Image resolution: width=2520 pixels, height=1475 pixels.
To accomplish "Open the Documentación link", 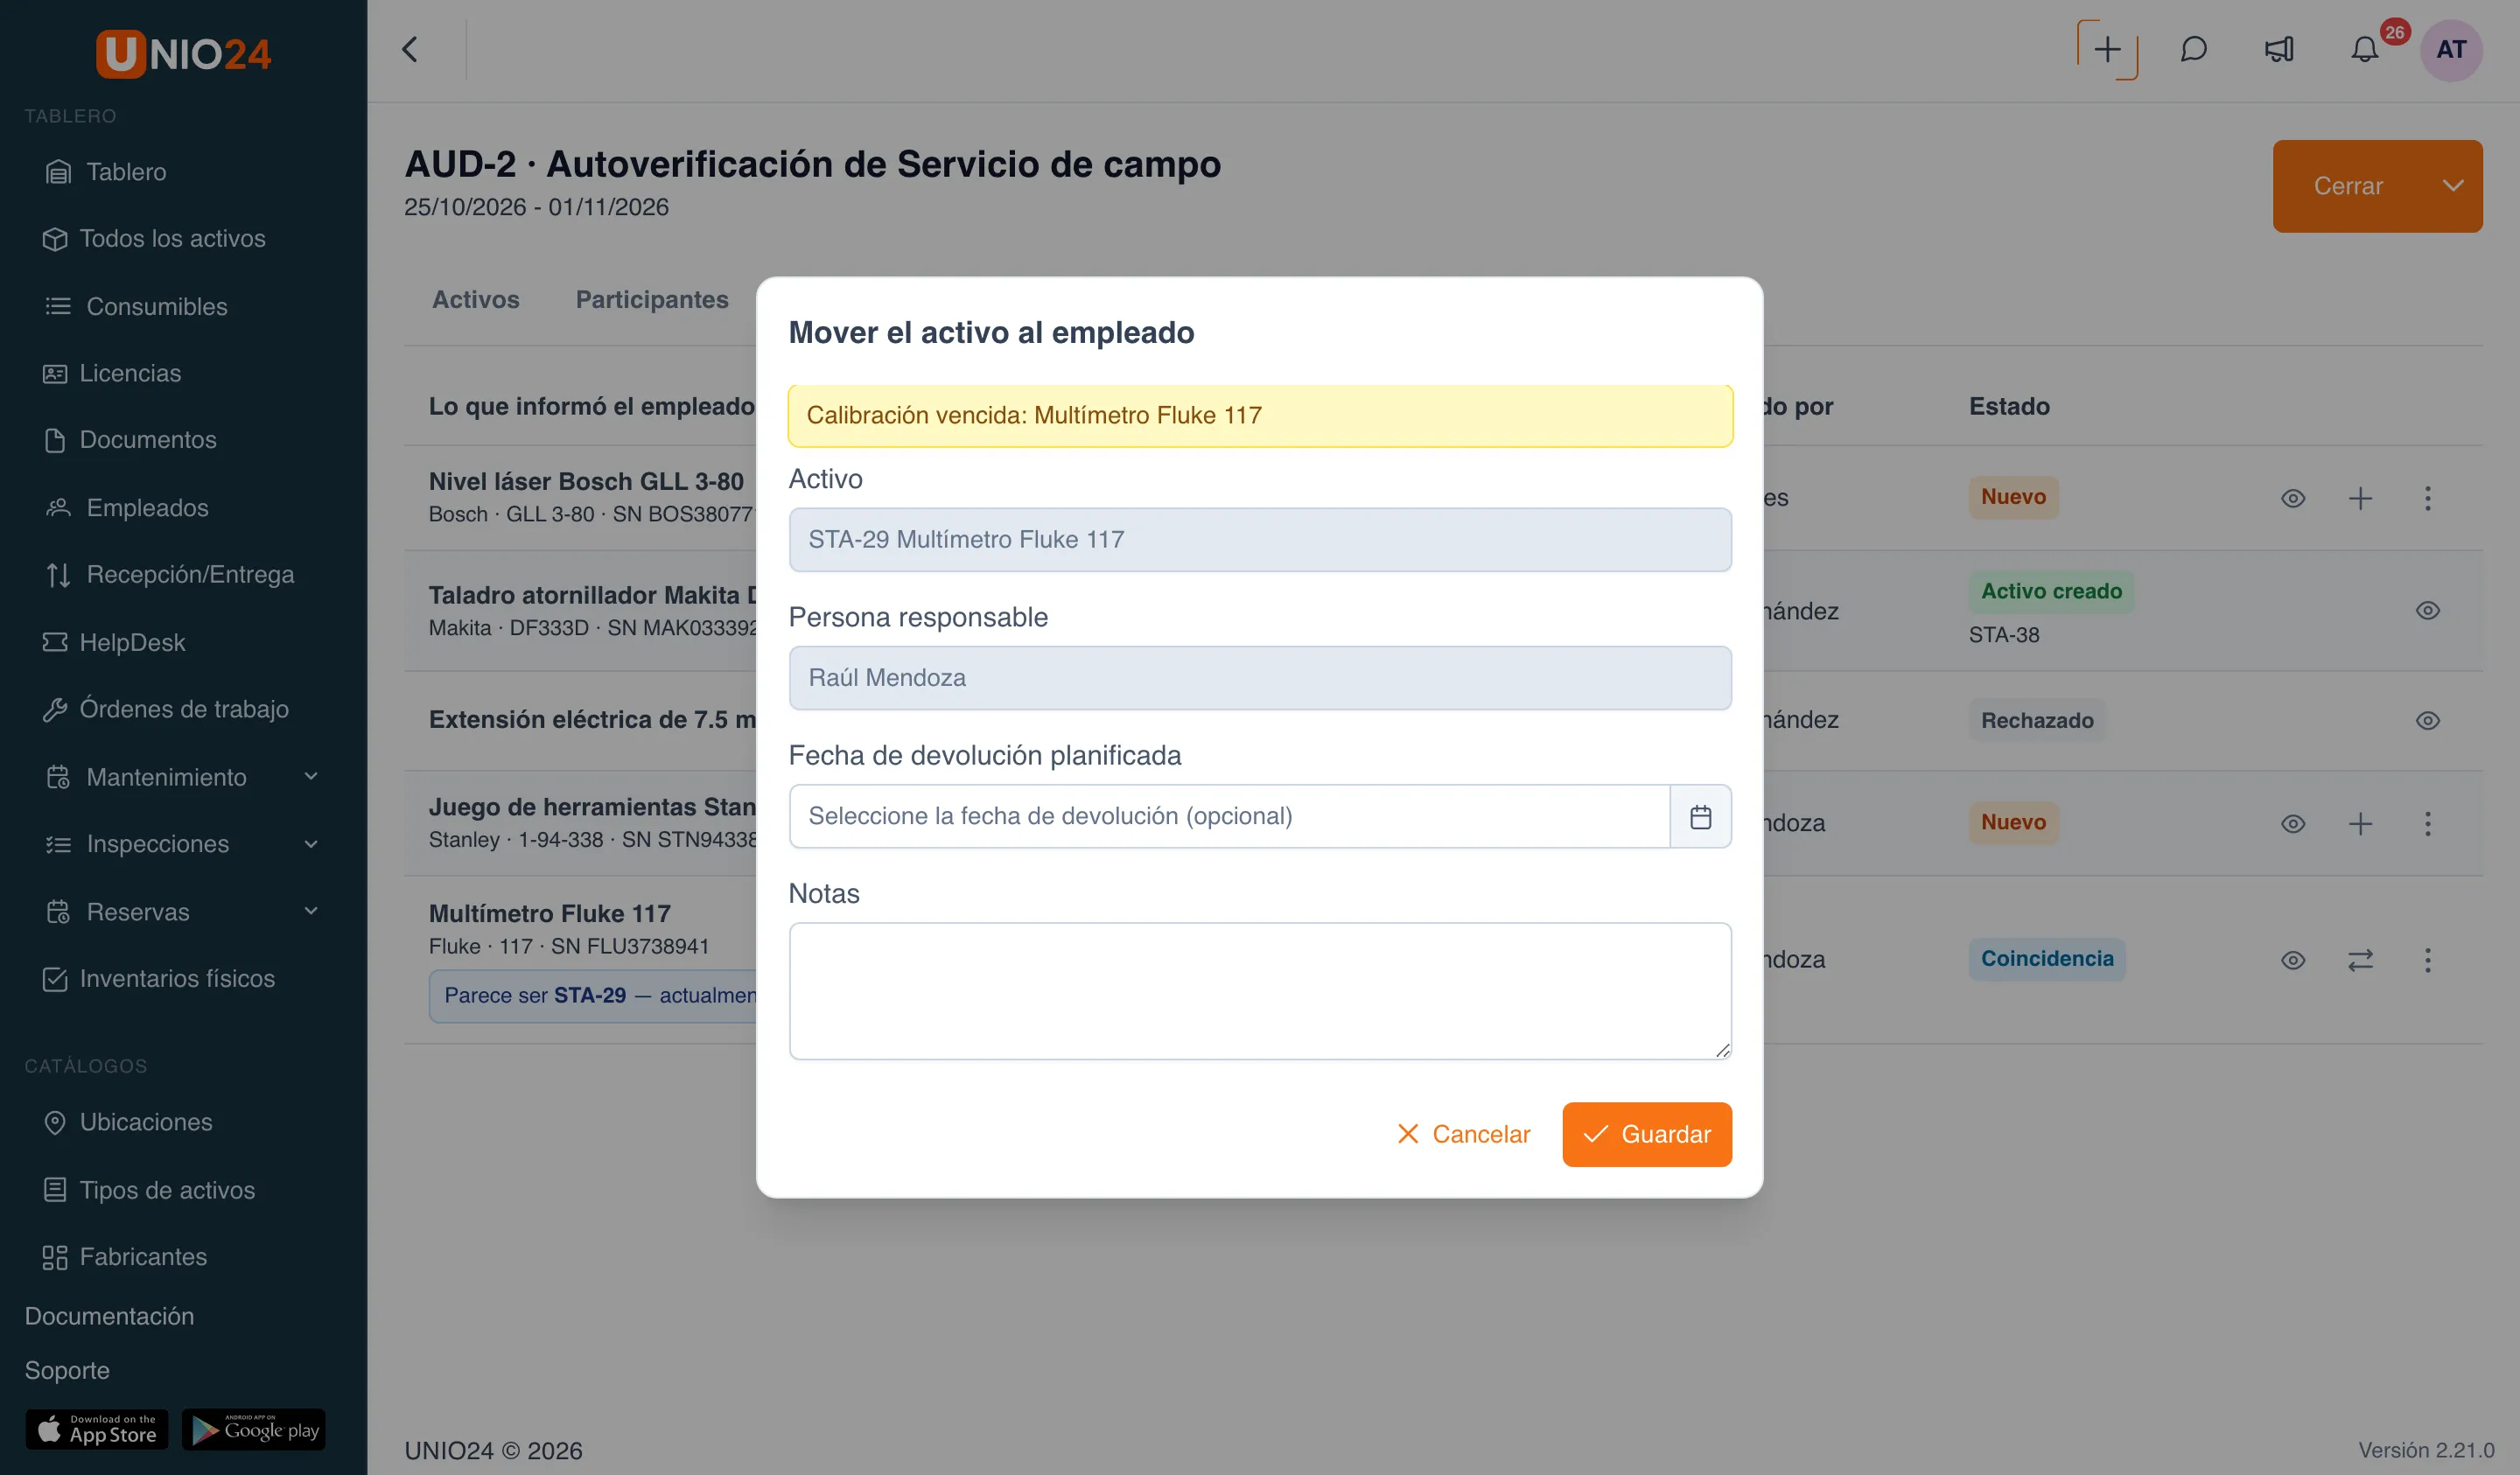I will tap(109, 1316).
